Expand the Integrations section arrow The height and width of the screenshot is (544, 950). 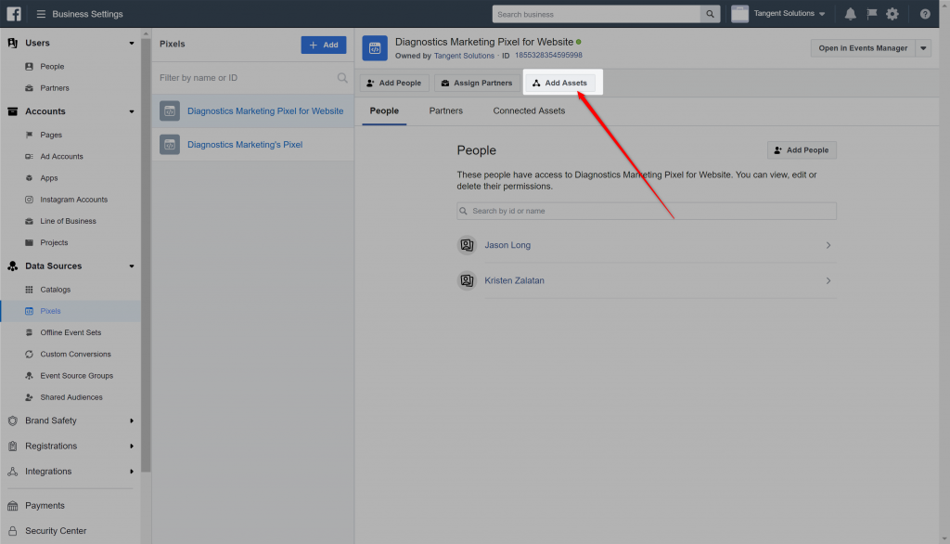pos(132,472)
